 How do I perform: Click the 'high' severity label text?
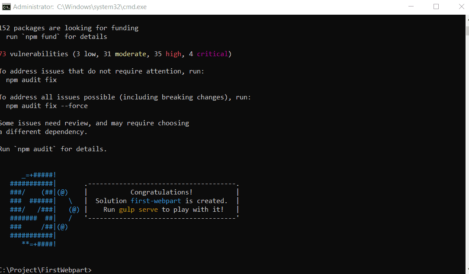coord(173,54)
